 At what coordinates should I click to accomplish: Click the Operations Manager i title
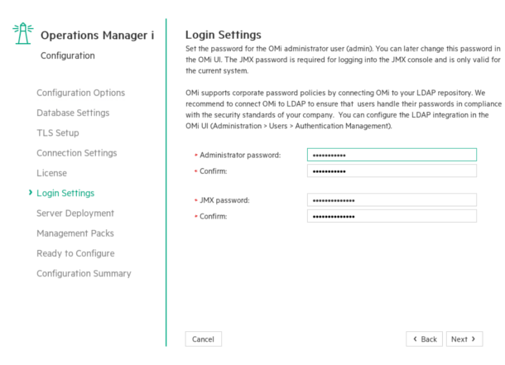tap(97, 35)
